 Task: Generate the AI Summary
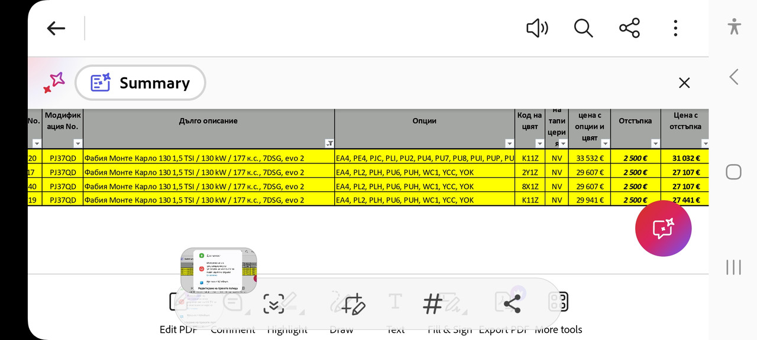pyautogui.click(x=140, y=83)
